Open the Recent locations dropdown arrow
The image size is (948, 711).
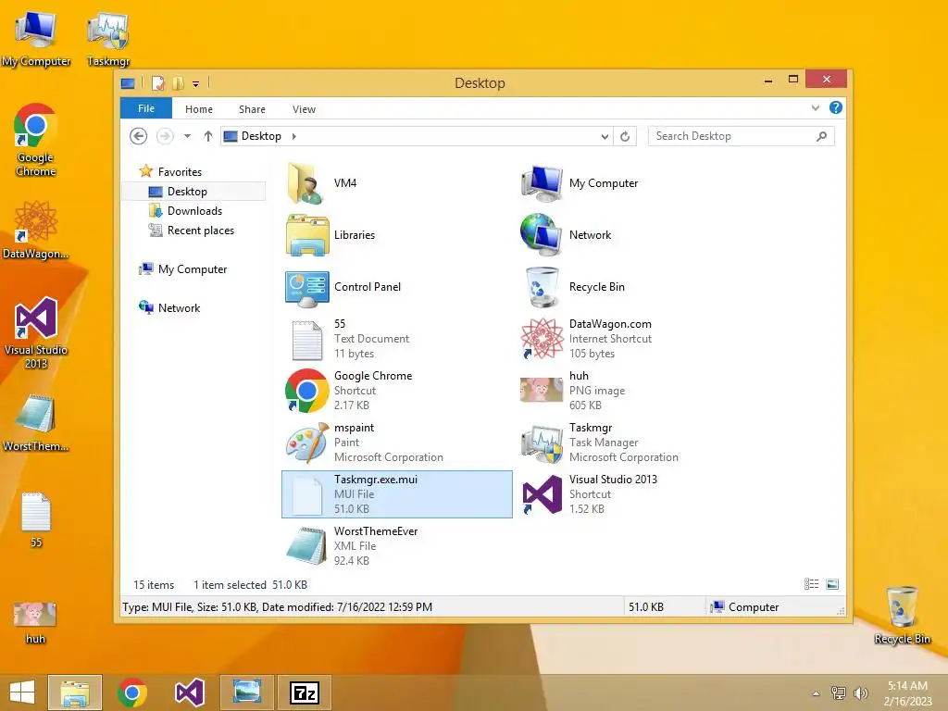point(187,136)
